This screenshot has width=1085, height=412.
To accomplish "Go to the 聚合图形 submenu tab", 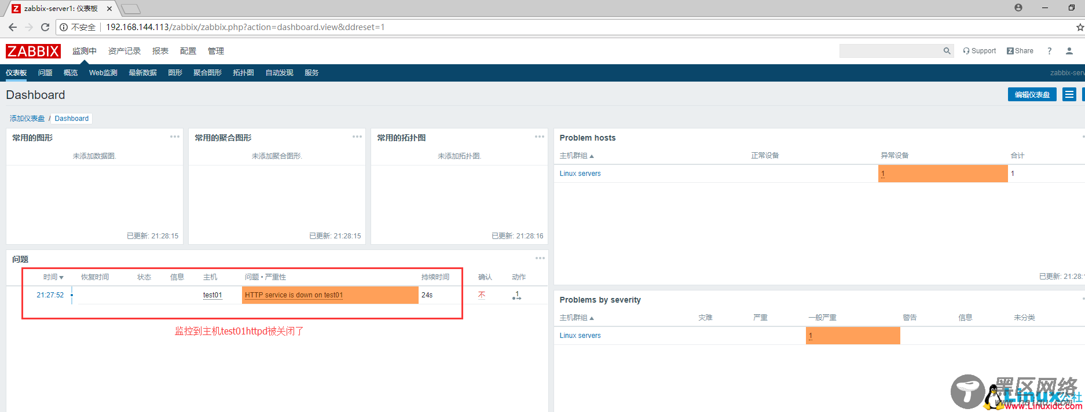I will tap(208, 73).
